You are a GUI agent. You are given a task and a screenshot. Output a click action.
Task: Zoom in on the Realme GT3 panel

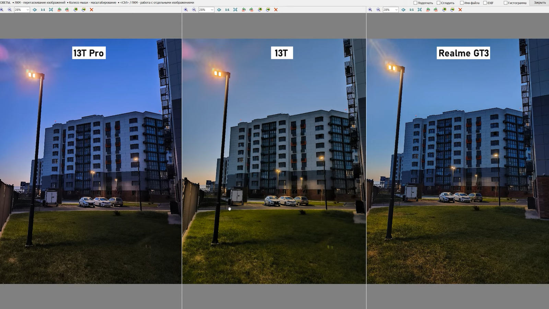[x=370, y=10]
